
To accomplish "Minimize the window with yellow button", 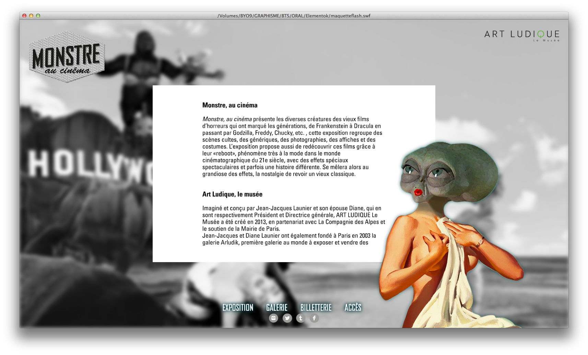I will (31, 16).
